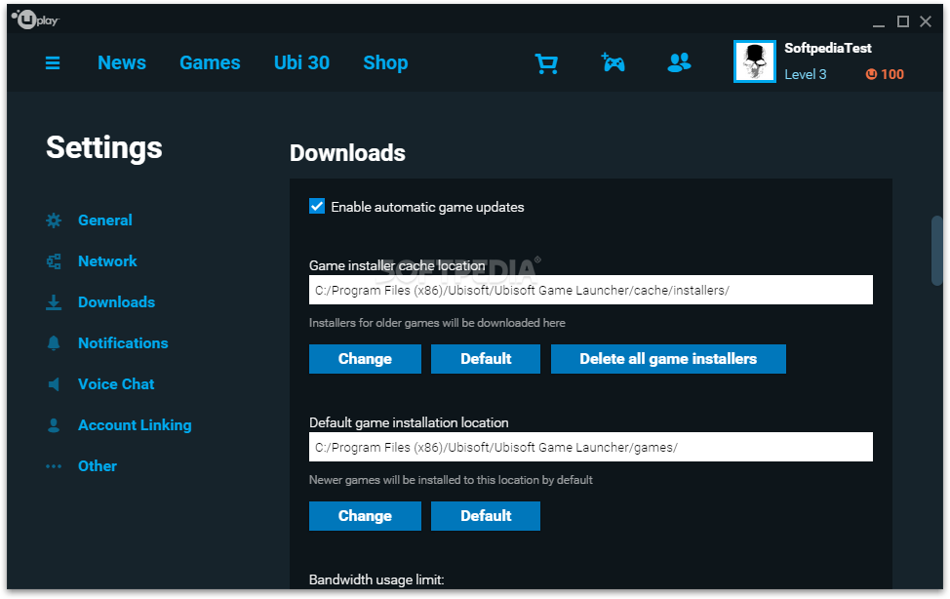Viewport: 950px width, 599px height.
Task: Click the Uplay units coin icon
Action: click(x=871, y=74)
